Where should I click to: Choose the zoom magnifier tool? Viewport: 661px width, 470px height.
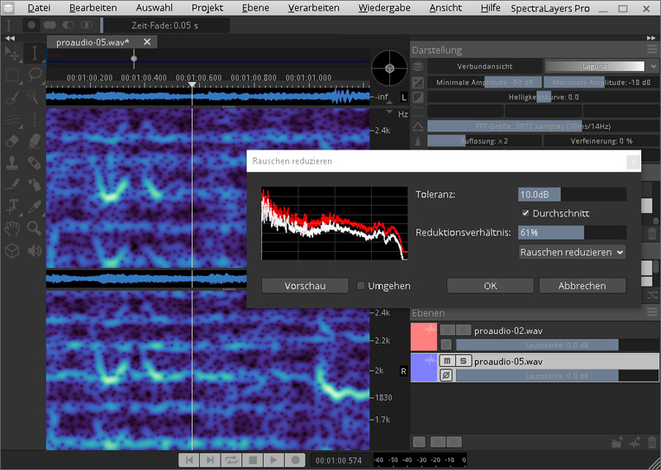tap(35, 227)
